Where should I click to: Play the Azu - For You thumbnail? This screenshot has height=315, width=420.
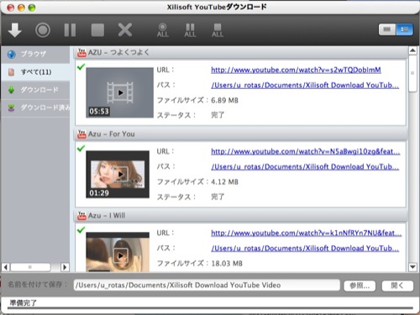click(121, 174)
